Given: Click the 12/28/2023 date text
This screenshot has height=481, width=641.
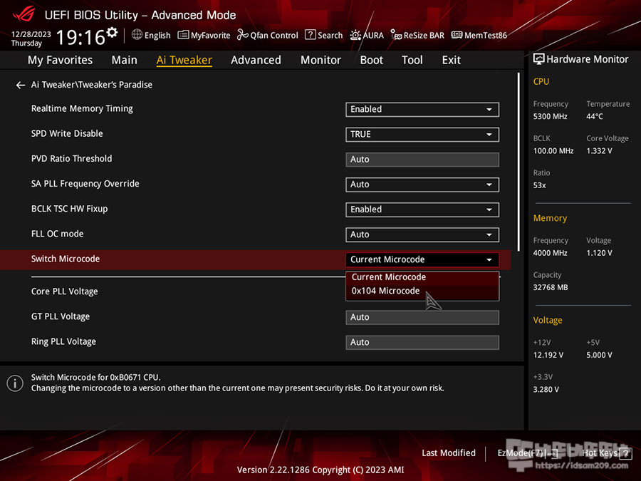Looking at the screenshot, I should click(x=31, y=34).
